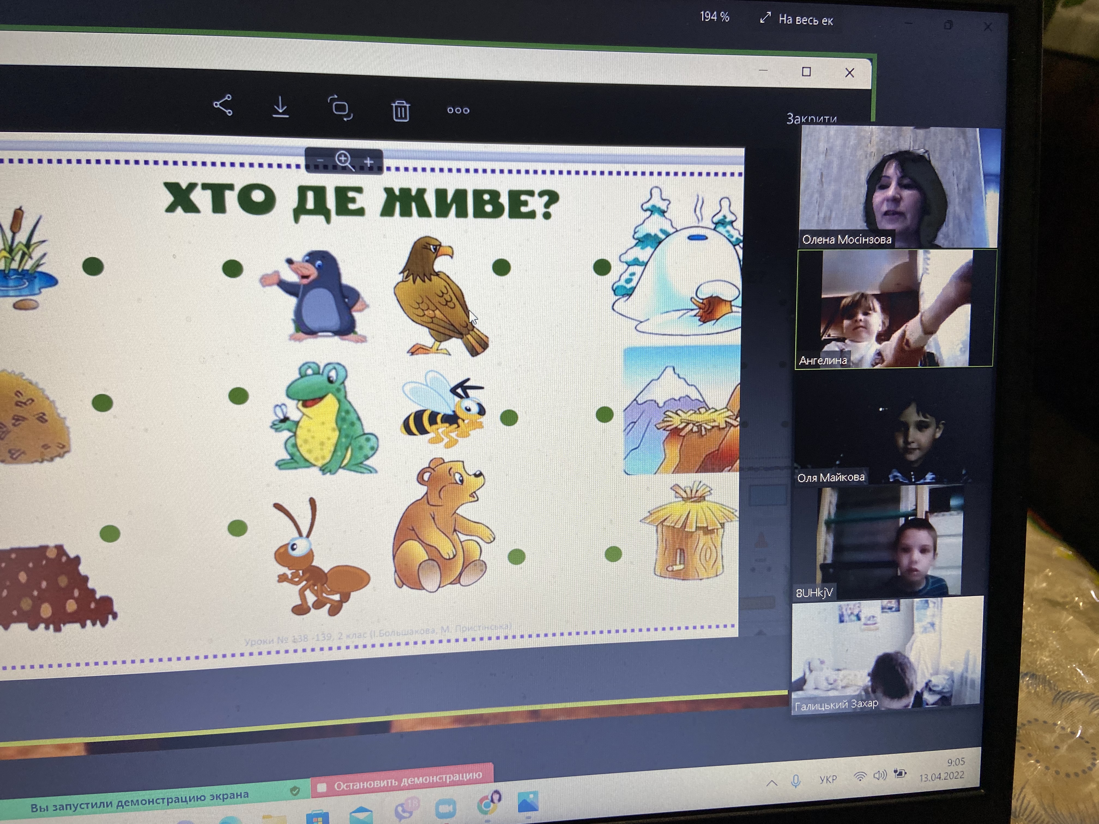Click the share icon in photo toolbar

[x=223, y=105]
